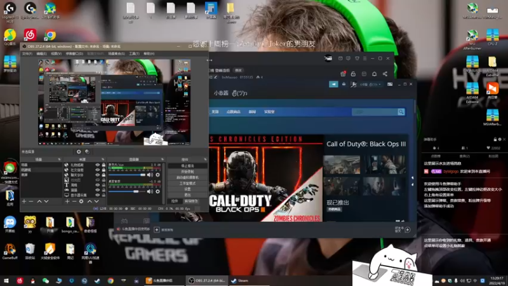Open source filters icon beside properties gear
This screenshot has width=508, height=286.
[x=87, y=151]
